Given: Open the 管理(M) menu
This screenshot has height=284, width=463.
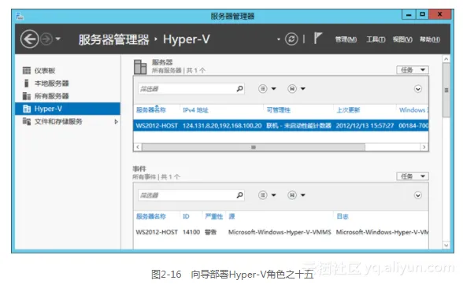Looking at the screenshot, I should pyautogui.click(x=346, y=39).
